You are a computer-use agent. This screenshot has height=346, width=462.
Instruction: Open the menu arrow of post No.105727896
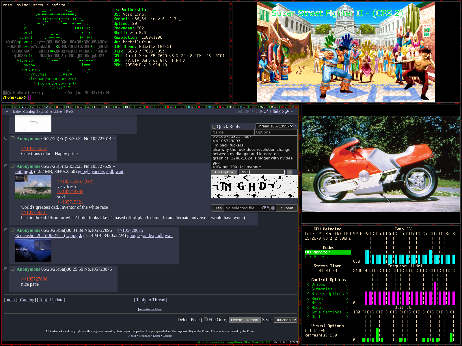click(114, 231)
